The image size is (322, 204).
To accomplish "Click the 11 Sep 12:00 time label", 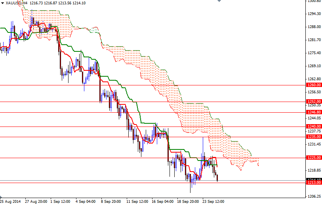I will tap(137, 202).
